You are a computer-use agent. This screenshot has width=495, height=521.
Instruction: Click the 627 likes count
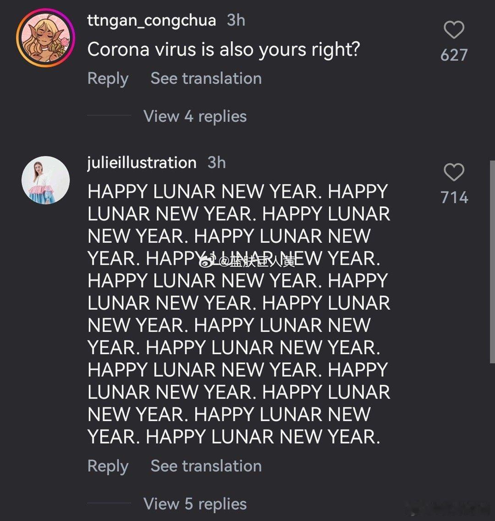click(x=454, y=55)
